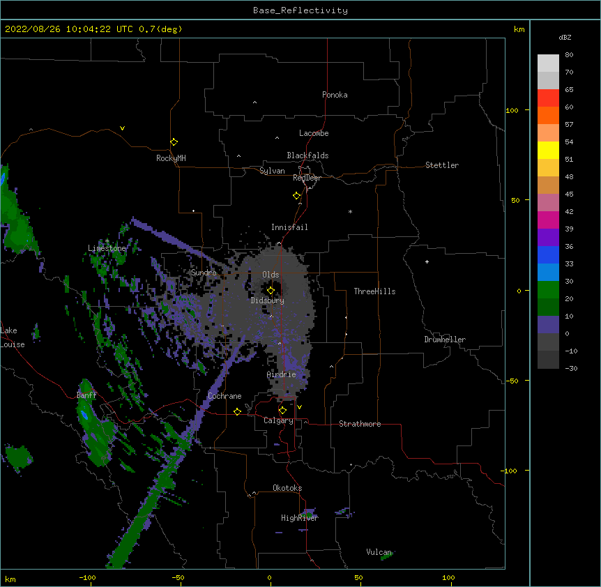The image size is (601, 587).
Task: Click the 100 tick on the right km axis
Action: [x=512, y=110]
